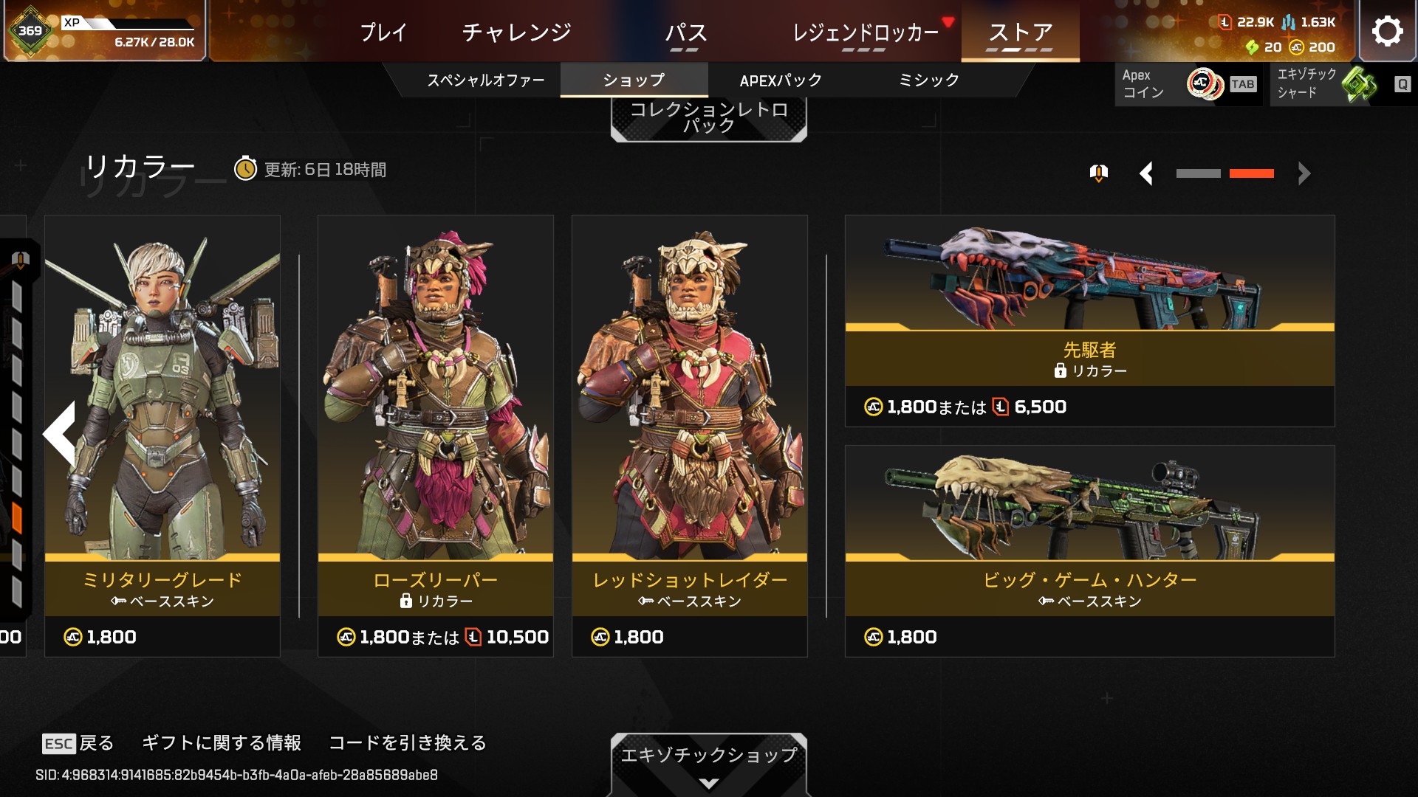Click コードを引き換える button
This screenshot has width=1418, height=797.
pos(408,742)
